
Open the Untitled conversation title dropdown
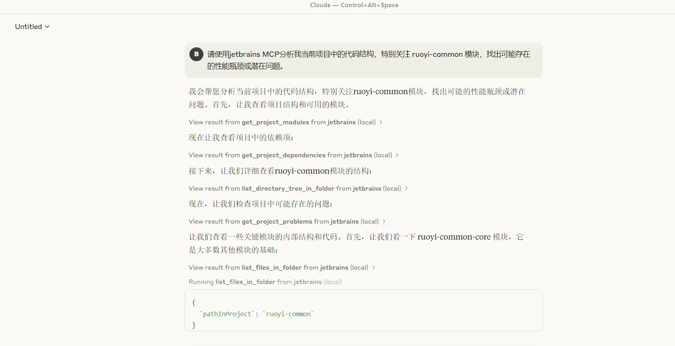click(32, 27)
